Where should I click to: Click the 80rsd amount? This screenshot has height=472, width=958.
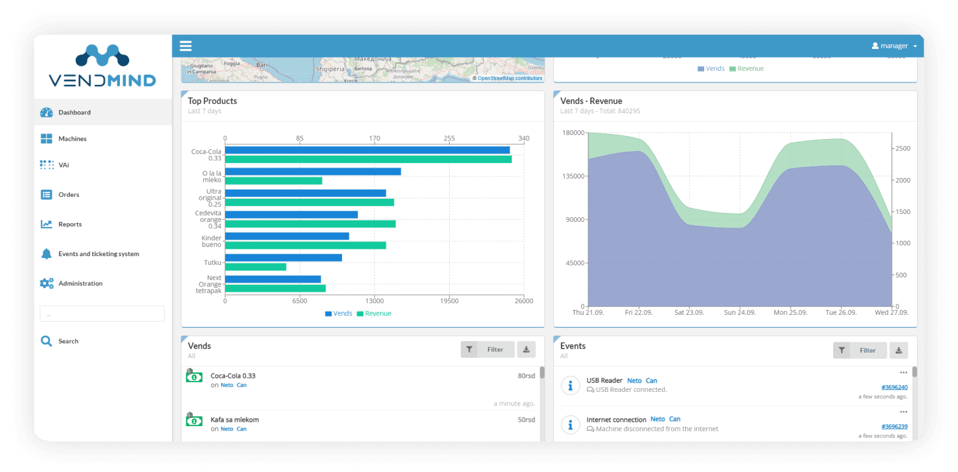526,376
